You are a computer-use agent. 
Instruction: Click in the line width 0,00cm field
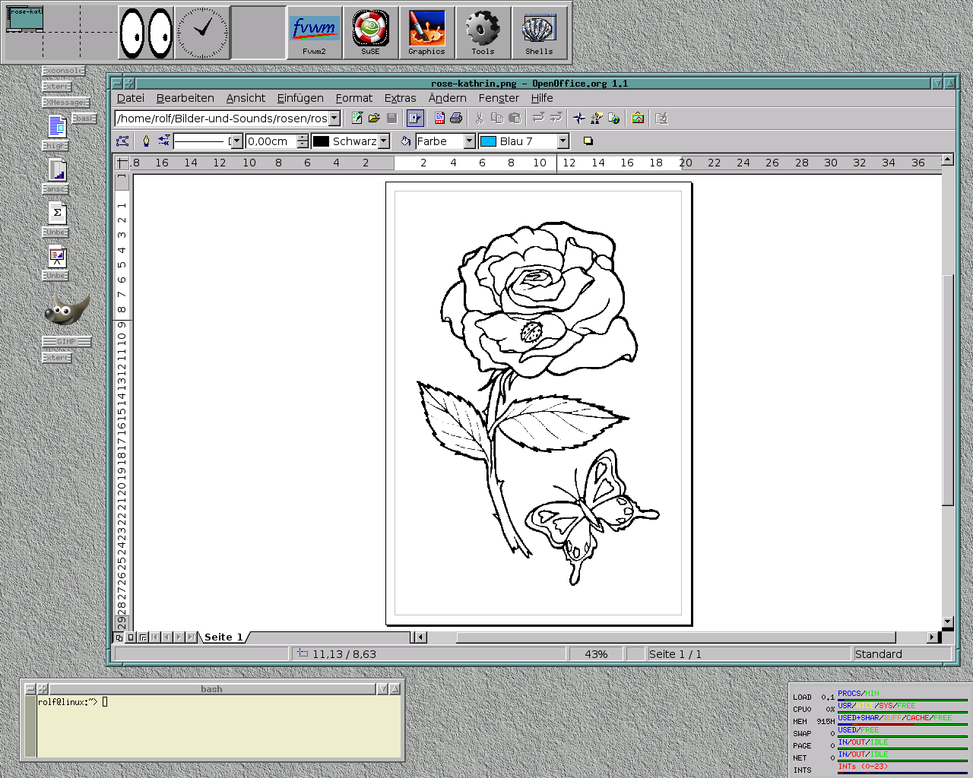point(271,141)
